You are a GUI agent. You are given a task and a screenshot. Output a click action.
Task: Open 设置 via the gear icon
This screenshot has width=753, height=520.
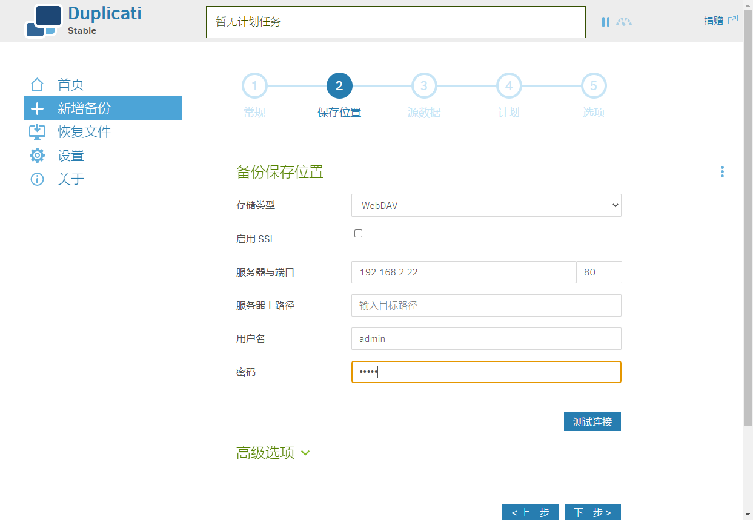(38, 156)
